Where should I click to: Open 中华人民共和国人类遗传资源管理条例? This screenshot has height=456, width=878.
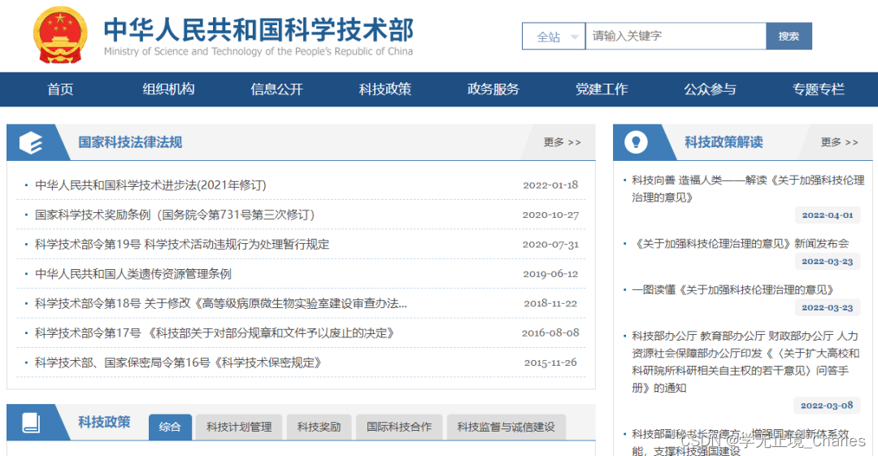[x=133, y=274]
